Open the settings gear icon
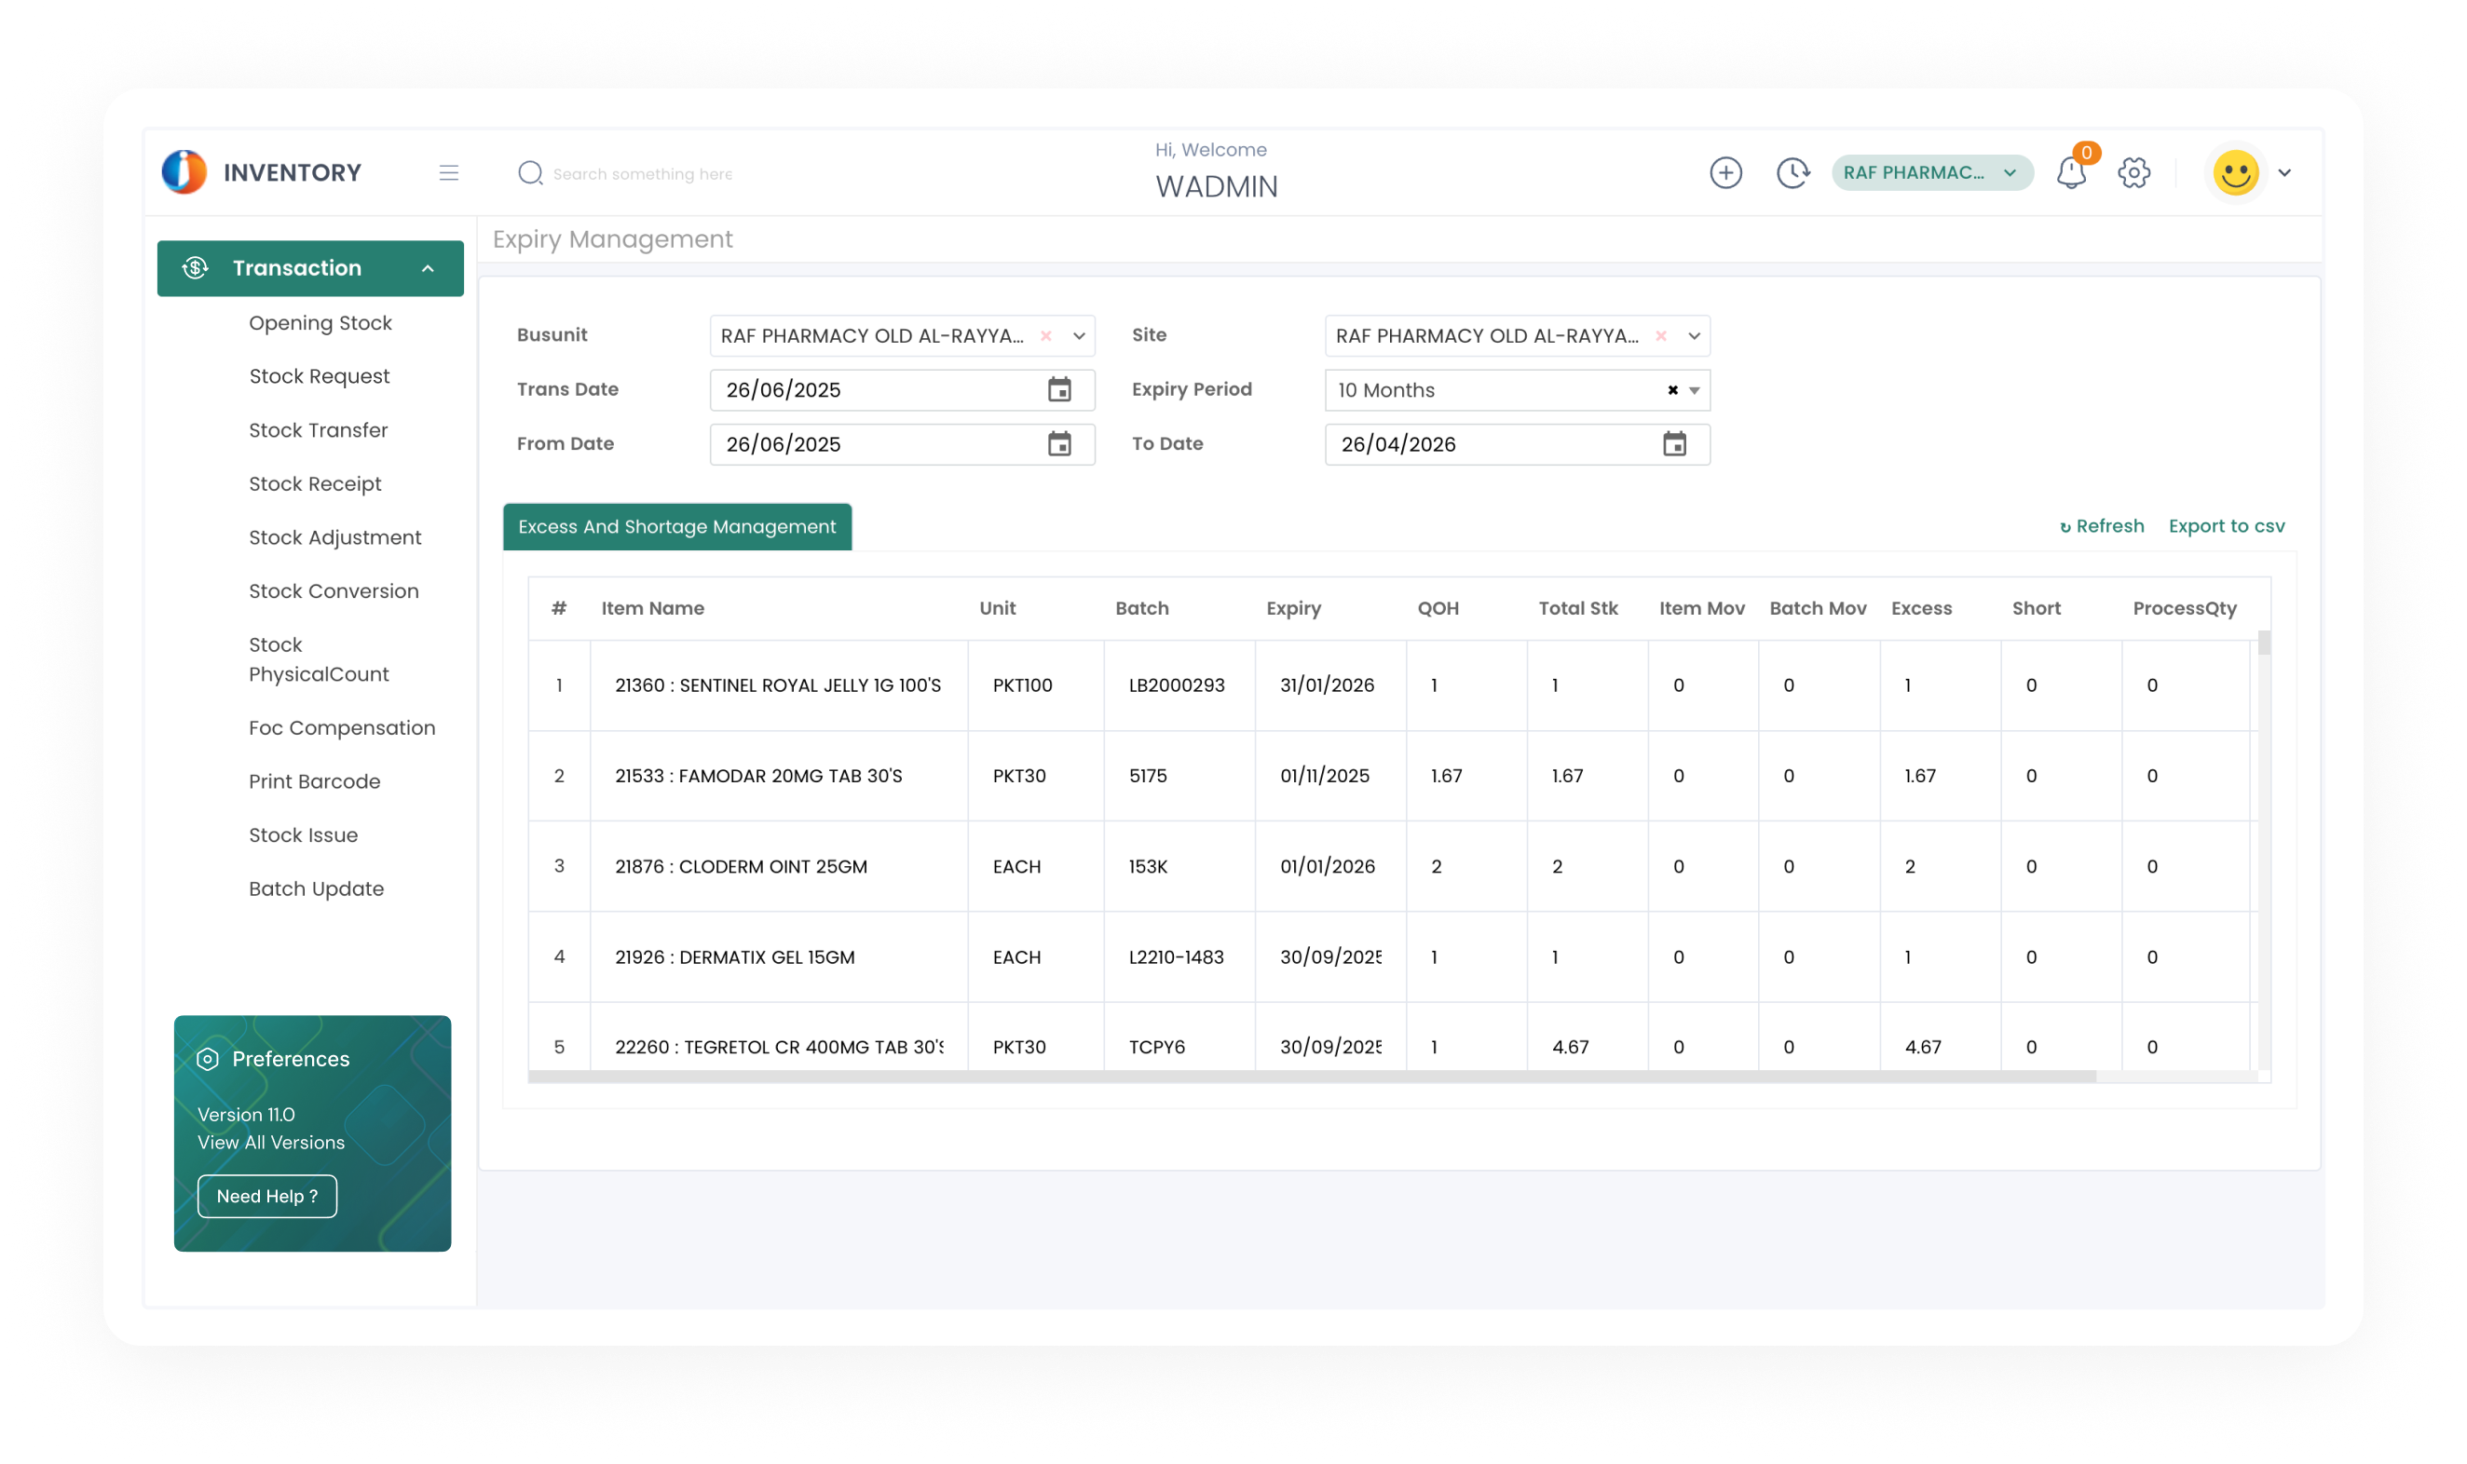This screenshot has height=1464, width=2467. (2133, 172)
